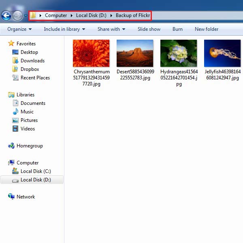Click the Network icon
243x243 pixels.
tap(11, 196)
